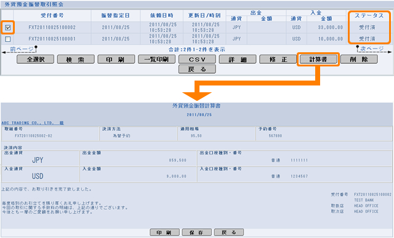The image size is (394, 238).
Task: Open the 計算書 (statement) button
Action: click(x=318, y=60)
